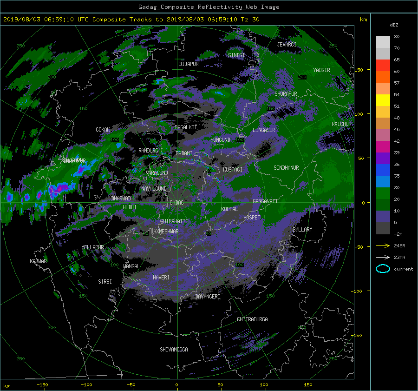Click the KARWAR city label
This screenshot has height=391, width=418.
(x=38, y=261)
